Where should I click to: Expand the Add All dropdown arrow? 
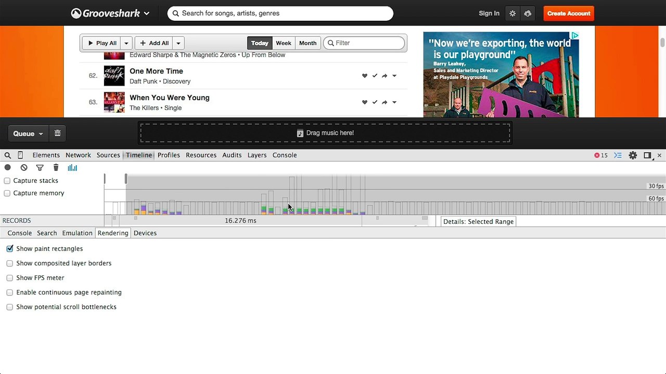point(178,43)
